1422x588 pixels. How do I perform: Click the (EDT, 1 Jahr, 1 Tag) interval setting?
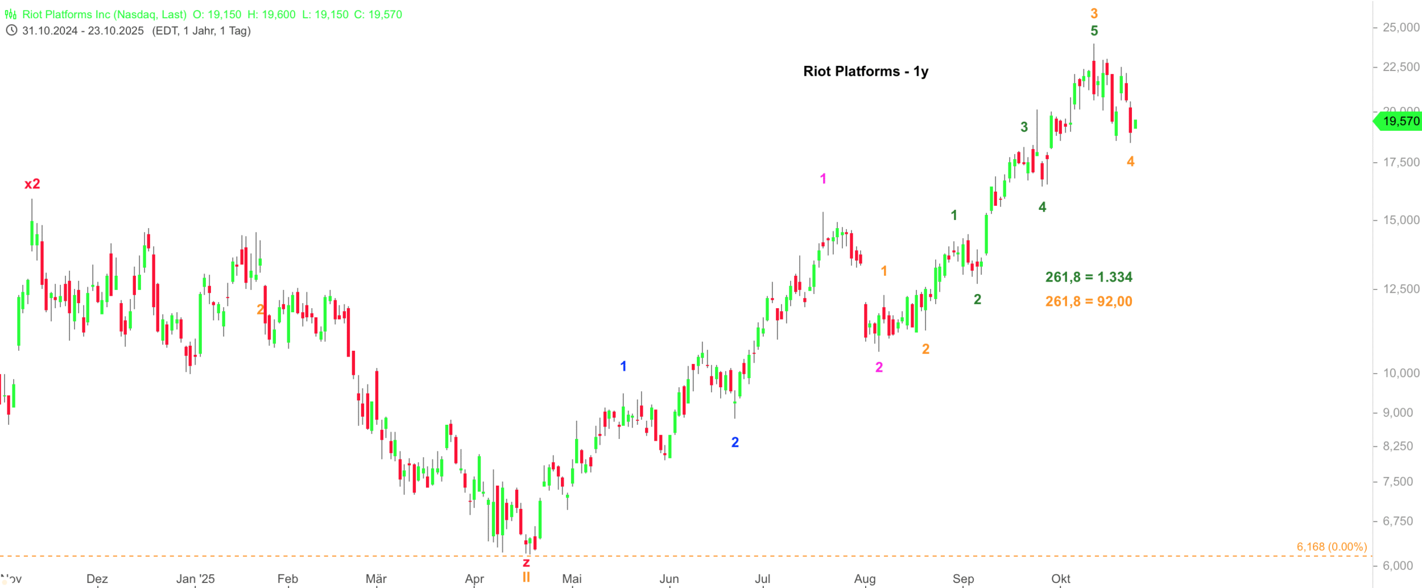pyautogui.click(x=201, y=31)
